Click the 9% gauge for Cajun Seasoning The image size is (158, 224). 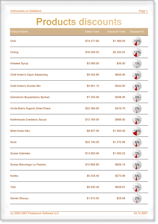[137, 75]
